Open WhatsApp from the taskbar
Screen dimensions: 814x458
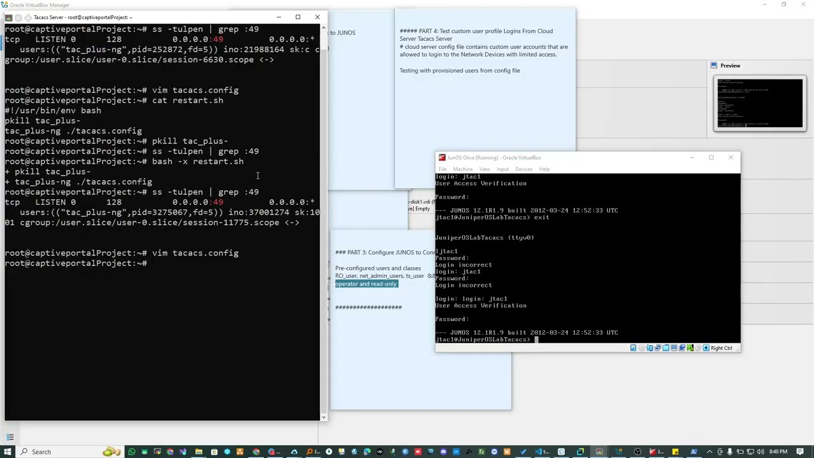(x=132, y=452)
